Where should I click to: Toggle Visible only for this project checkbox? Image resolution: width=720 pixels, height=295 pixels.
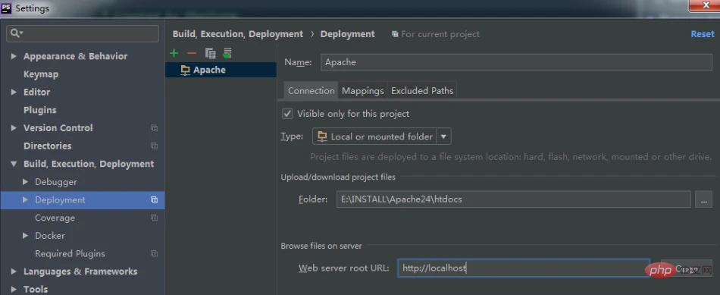click(287, 114)
